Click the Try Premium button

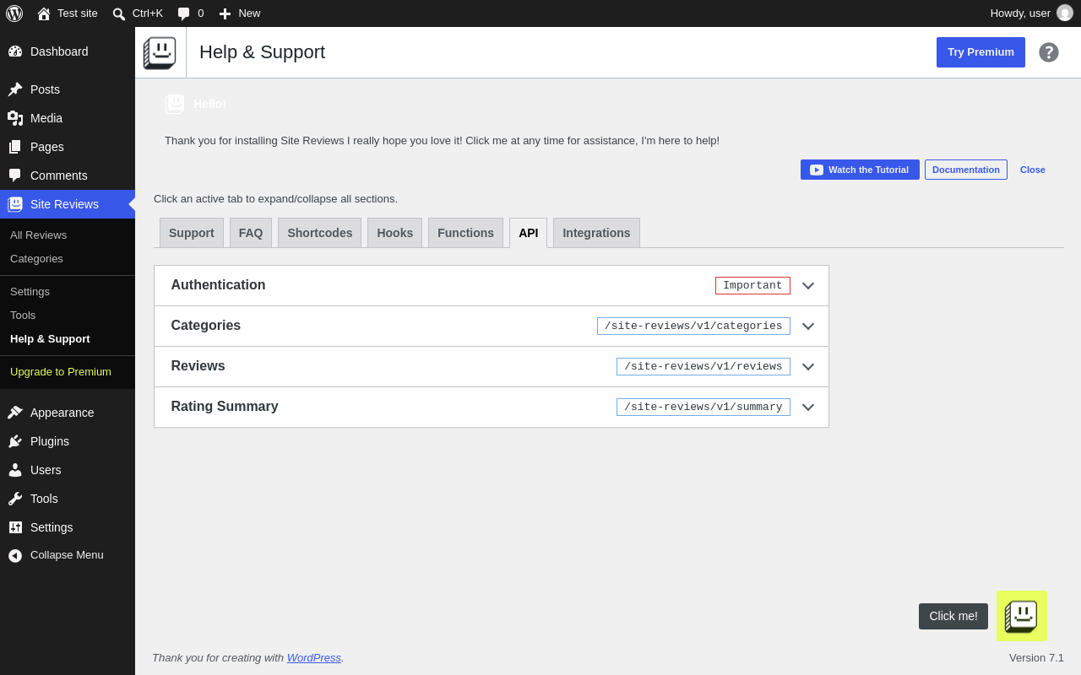pyautogui.click(x=981, y=52)
